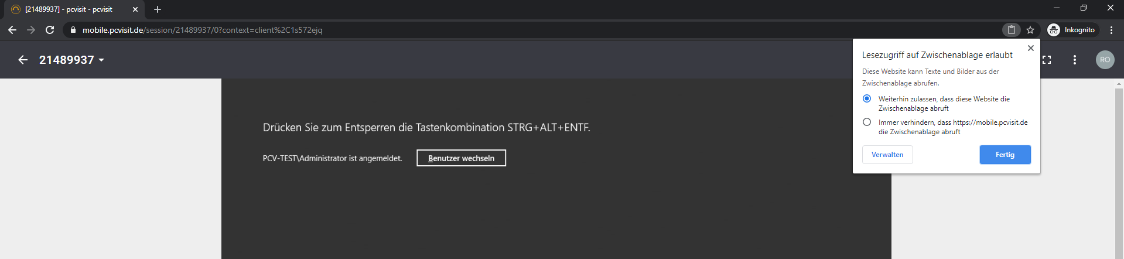This screenshot has height=259, width=1124.
Task: Open the Chrome three-dot menu
Action: coord(1111,30)
